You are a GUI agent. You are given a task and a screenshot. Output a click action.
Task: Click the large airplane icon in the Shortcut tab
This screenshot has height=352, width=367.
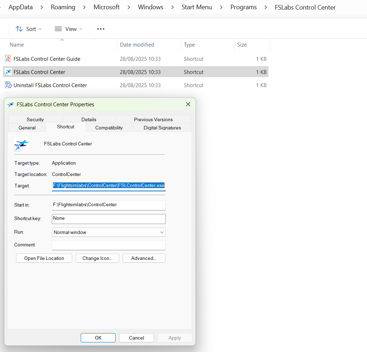(x=21, y=144)
